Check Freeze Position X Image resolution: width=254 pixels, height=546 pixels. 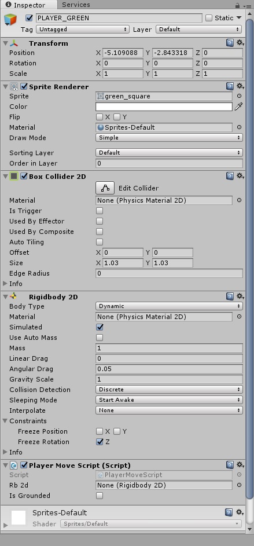[x=100, y=431]
